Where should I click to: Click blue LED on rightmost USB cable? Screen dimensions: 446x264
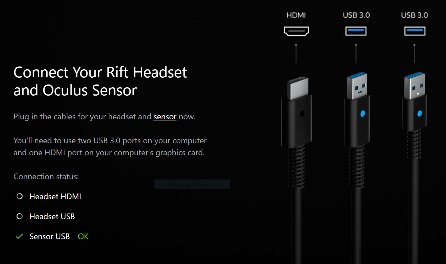[x=419, y=114]
